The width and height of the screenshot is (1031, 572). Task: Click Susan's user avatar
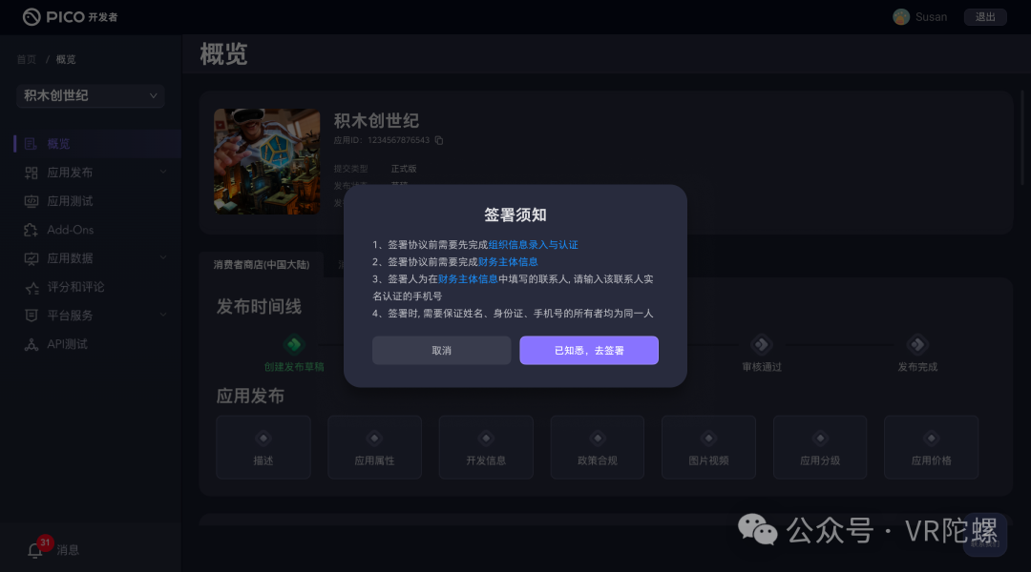point(901,17)
